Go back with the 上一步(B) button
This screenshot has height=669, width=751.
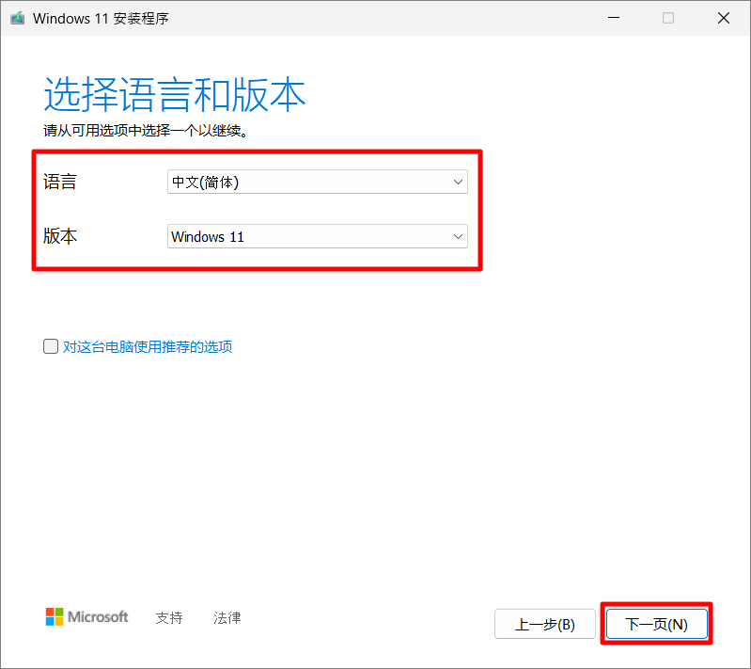pos(545,624)
